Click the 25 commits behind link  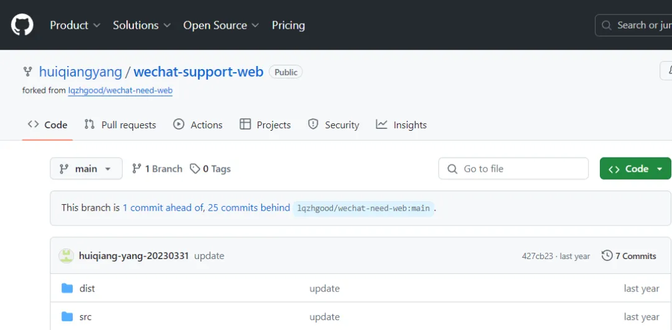pos(249,208)
